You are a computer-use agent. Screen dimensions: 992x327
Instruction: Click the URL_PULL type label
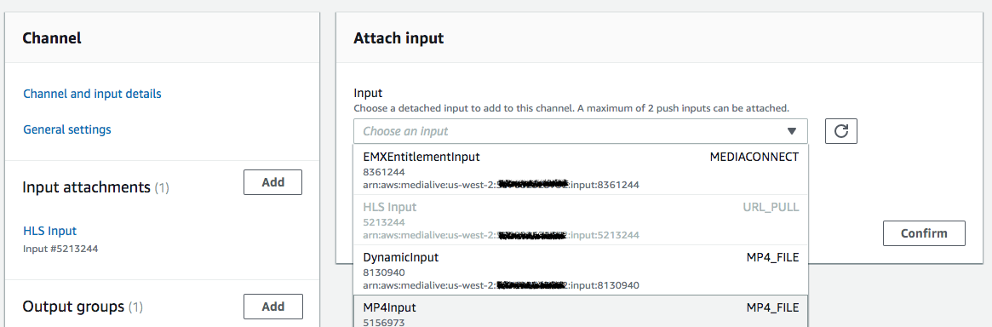tap(771, 207)
